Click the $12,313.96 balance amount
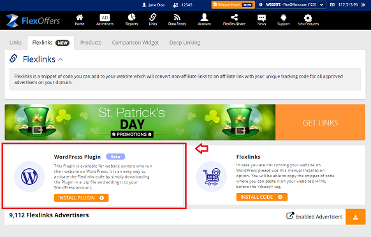The height and width of the screenshot is (237, 371). pos(348,4)
